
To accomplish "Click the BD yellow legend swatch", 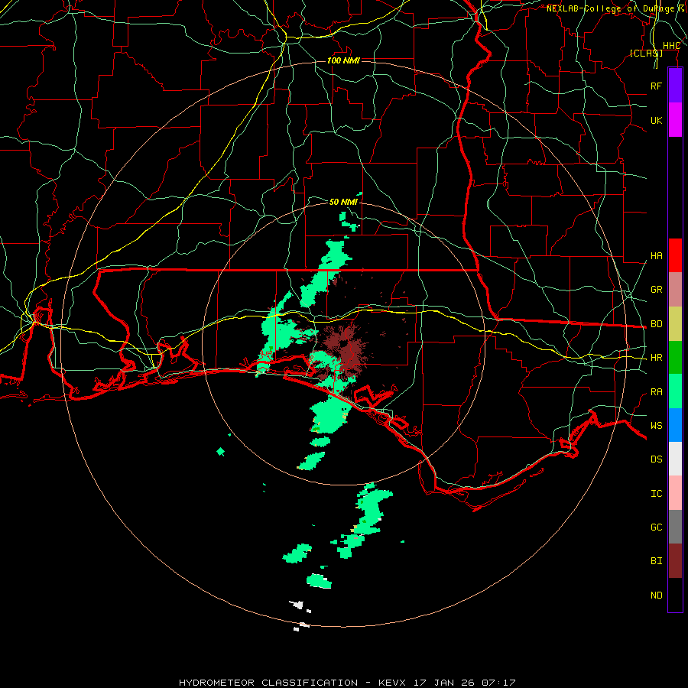I will tap(675, 324).
